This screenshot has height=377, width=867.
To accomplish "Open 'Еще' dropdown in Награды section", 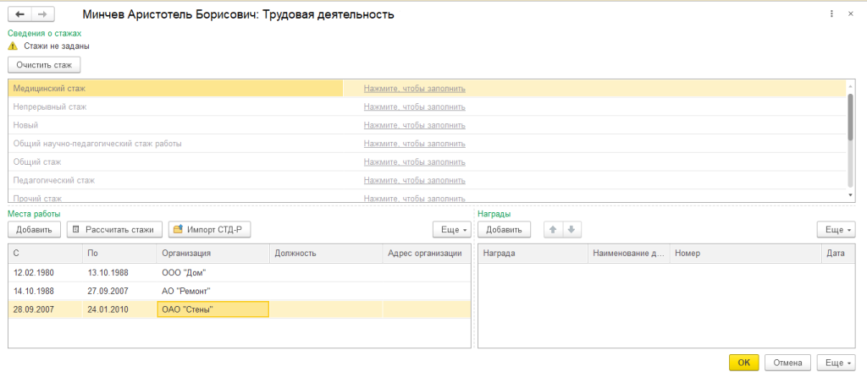I will click(x=837, y=229).
